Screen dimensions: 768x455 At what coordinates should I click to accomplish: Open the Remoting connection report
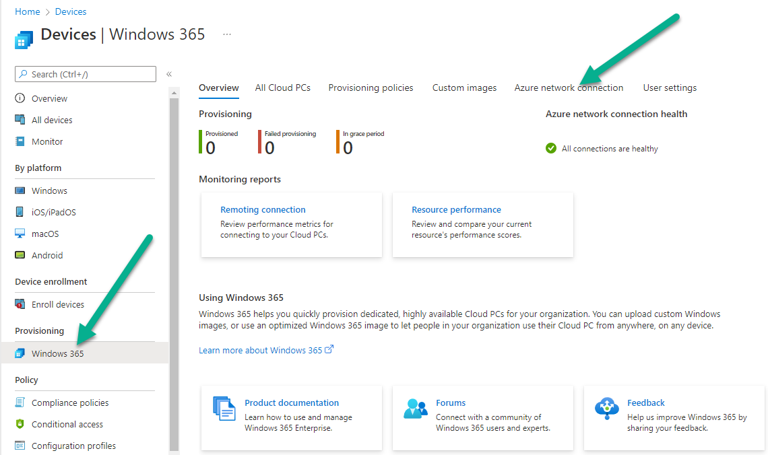[263, 209]
